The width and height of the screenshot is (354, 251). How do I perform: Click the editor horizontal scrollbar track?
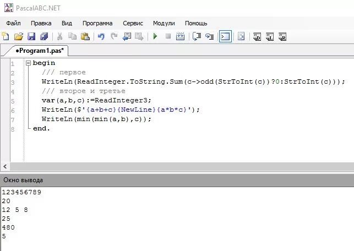pos(182,167)
